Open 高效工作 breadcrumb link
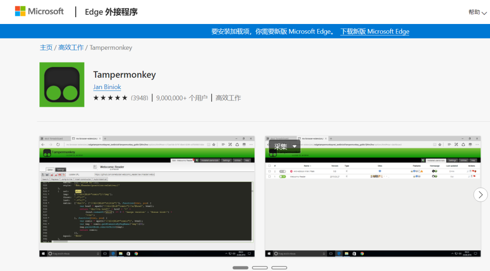Image resolution: width=490 pixels, height=271 pixels. tap(71, 48)
